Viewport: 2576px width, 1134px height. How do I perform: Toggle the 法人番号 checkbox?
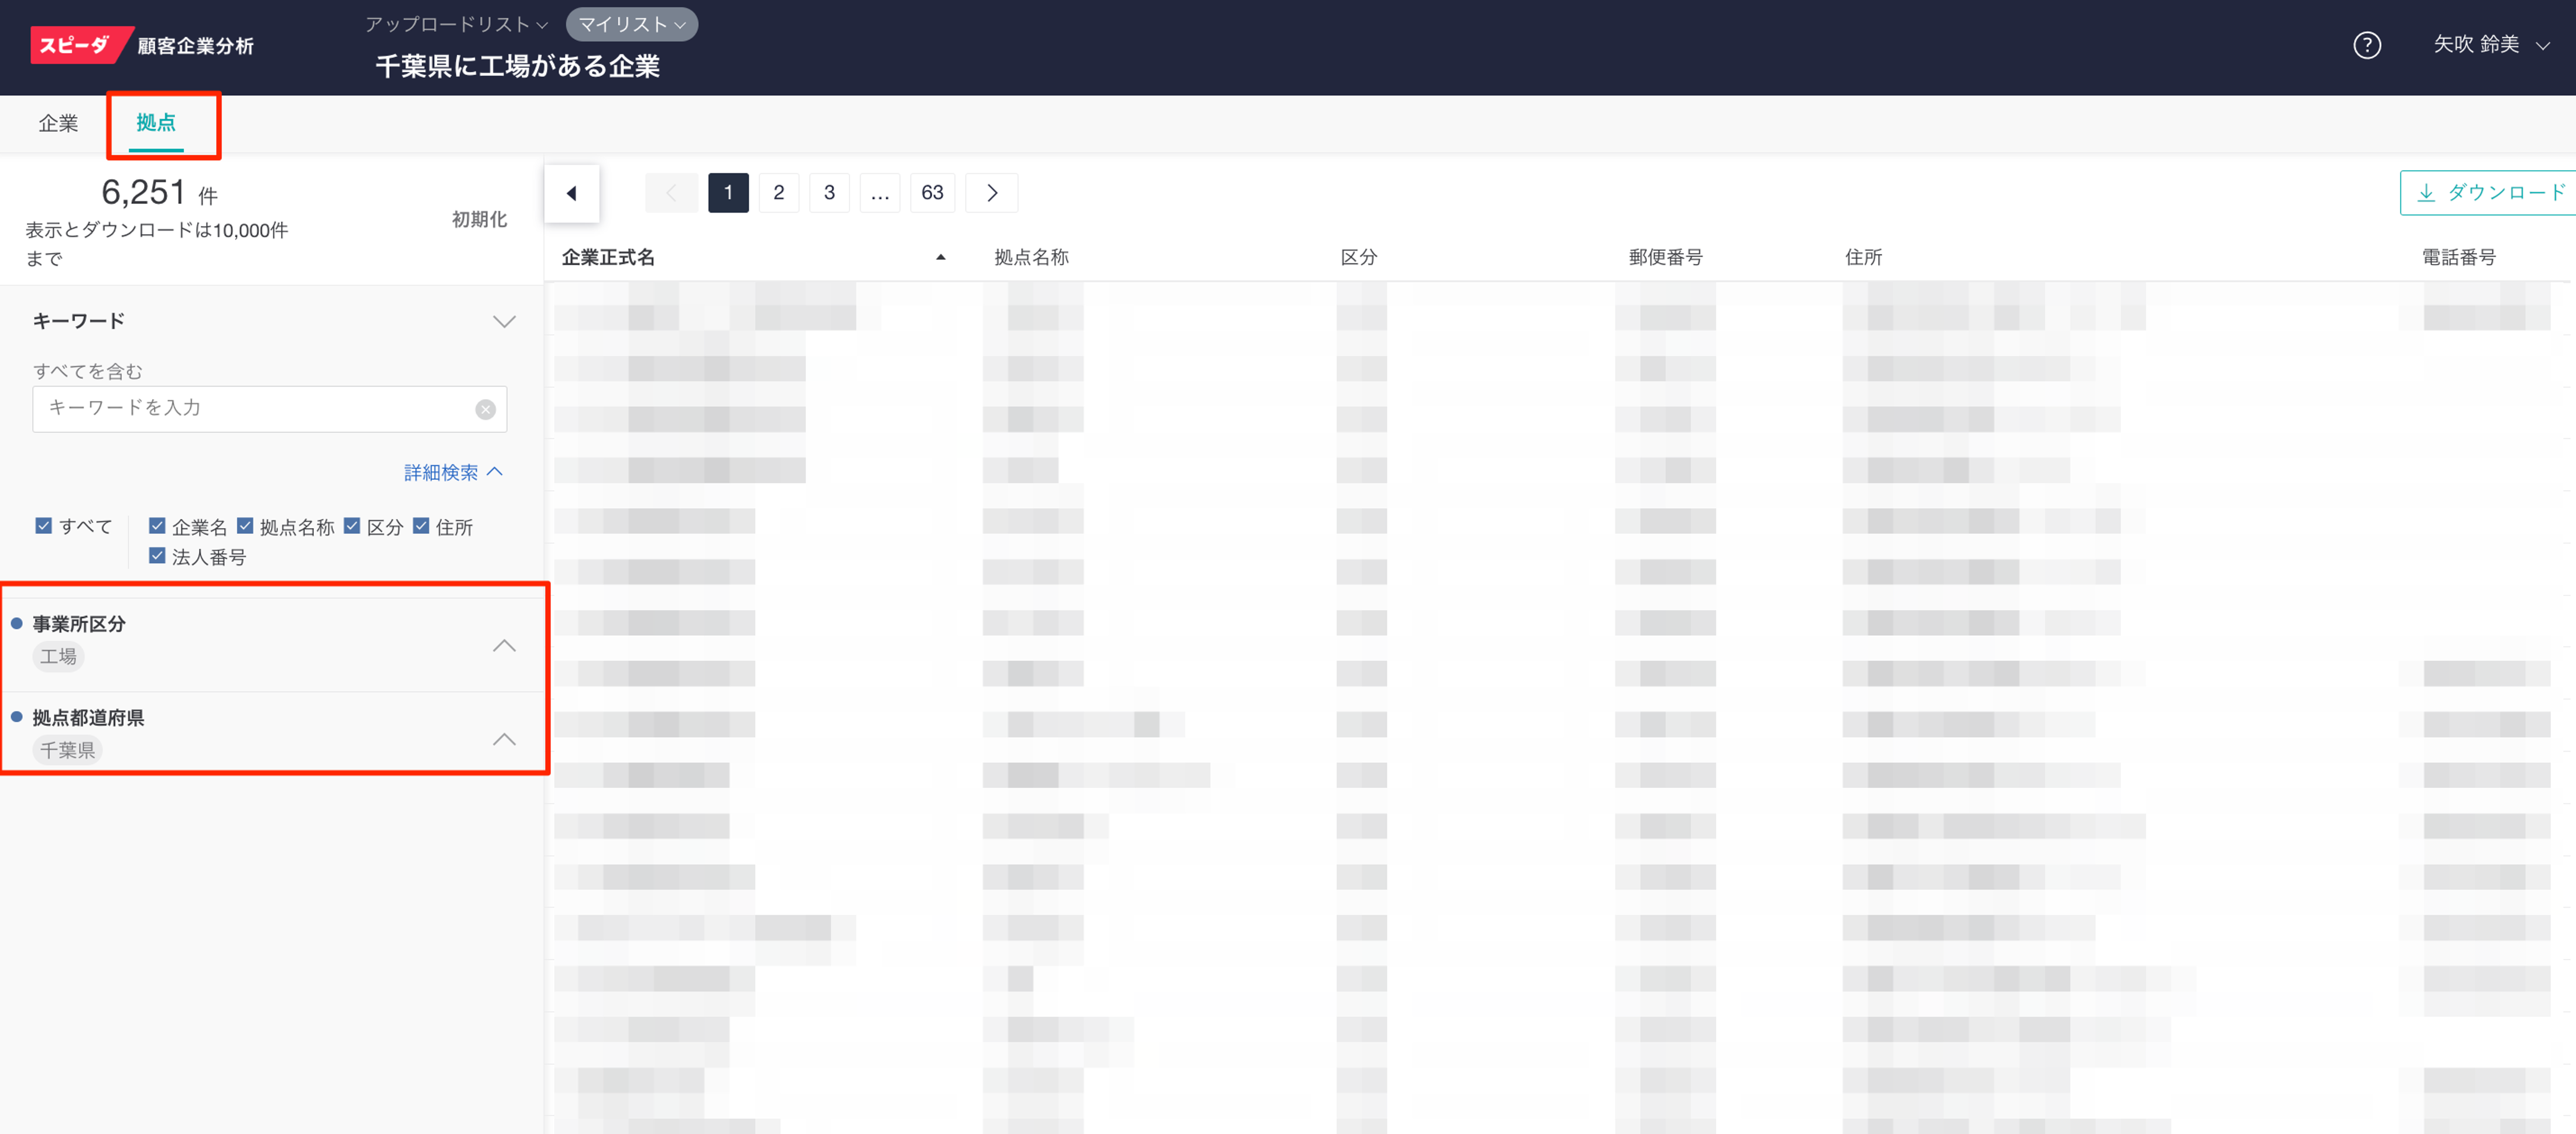157,556
